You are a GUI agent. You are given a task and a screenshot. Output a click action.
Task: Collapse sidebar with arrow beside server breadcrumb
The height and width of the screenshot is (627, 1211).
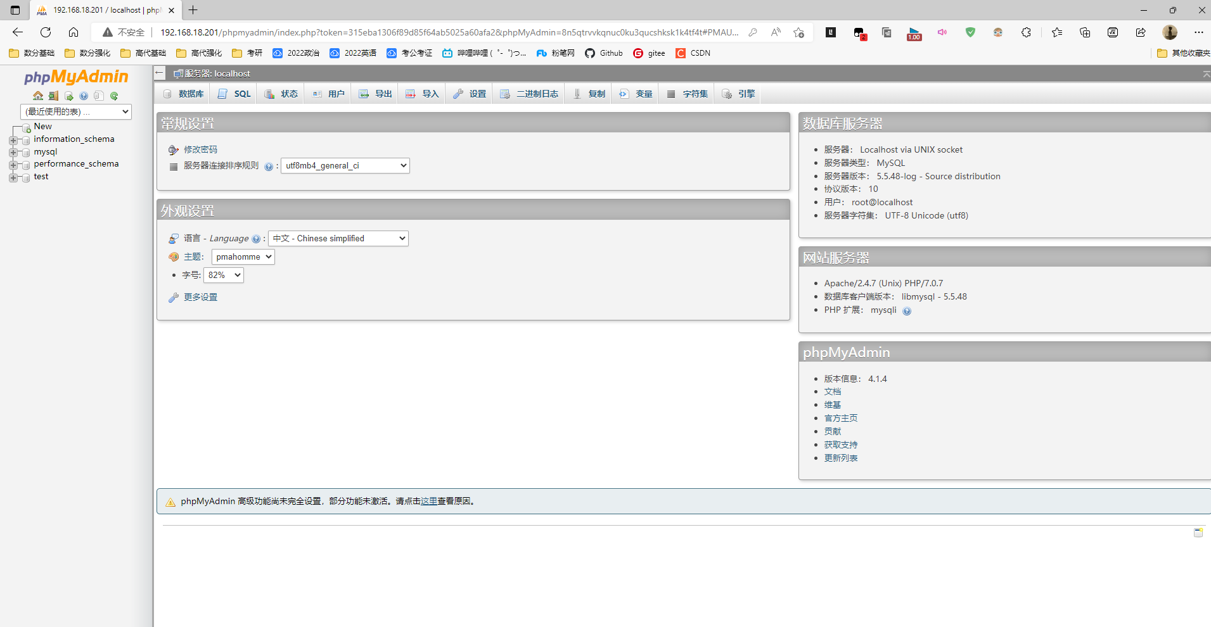[160, 73]
